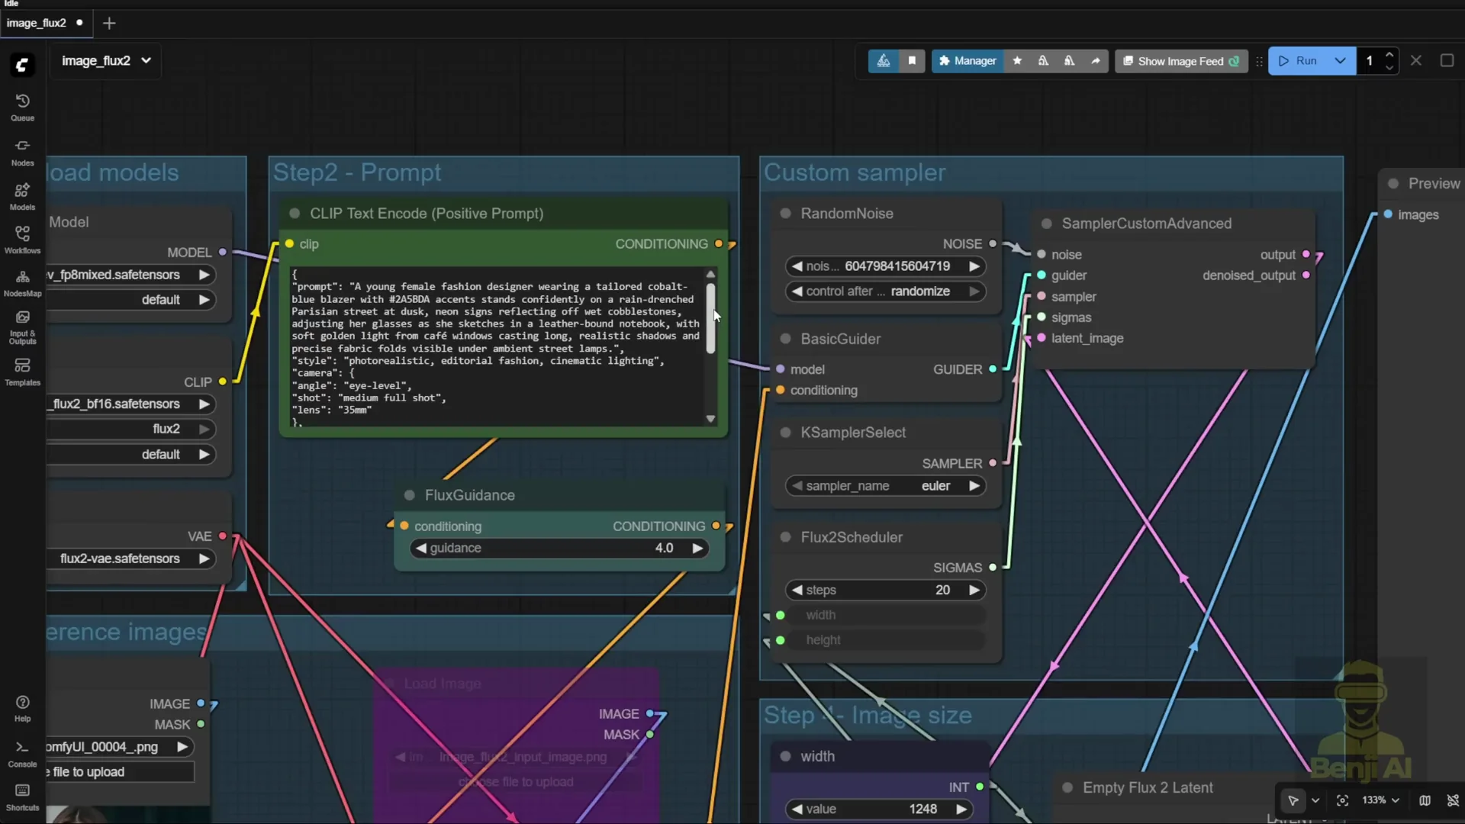The height and width of the screenshot is (824, 1465).
Task: Collapse the RandomNoise node
Action: pos(785,214)
